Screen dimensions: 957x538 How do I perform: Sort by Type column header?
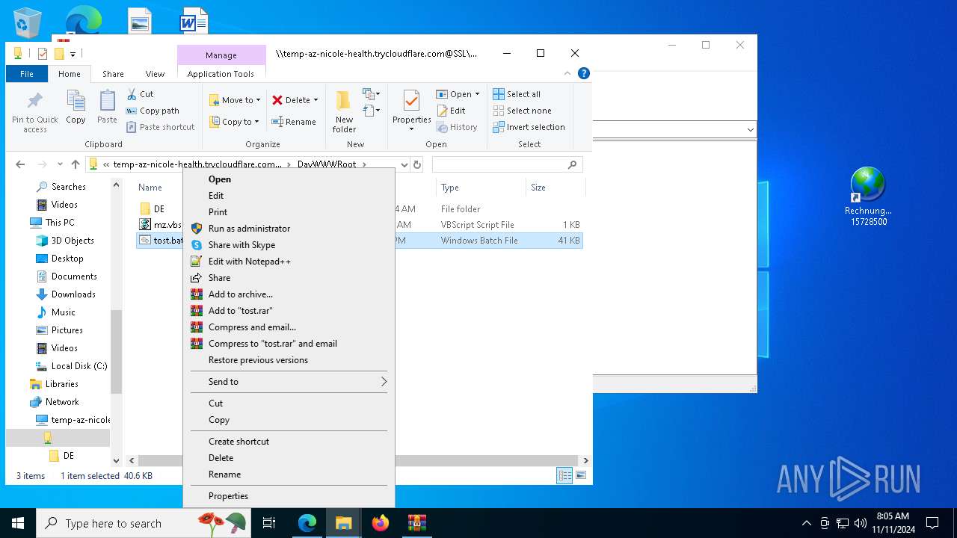481,188
